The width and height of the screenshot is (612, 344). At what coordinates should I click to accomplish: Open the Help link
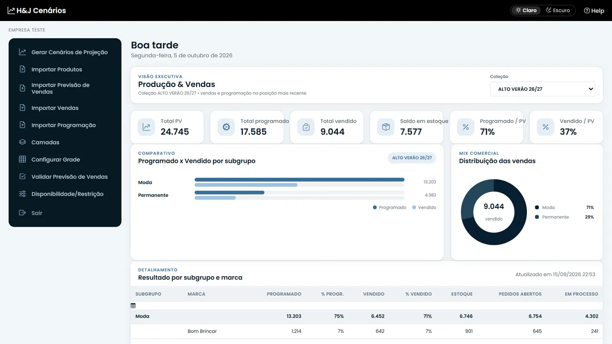click(594, 11)
